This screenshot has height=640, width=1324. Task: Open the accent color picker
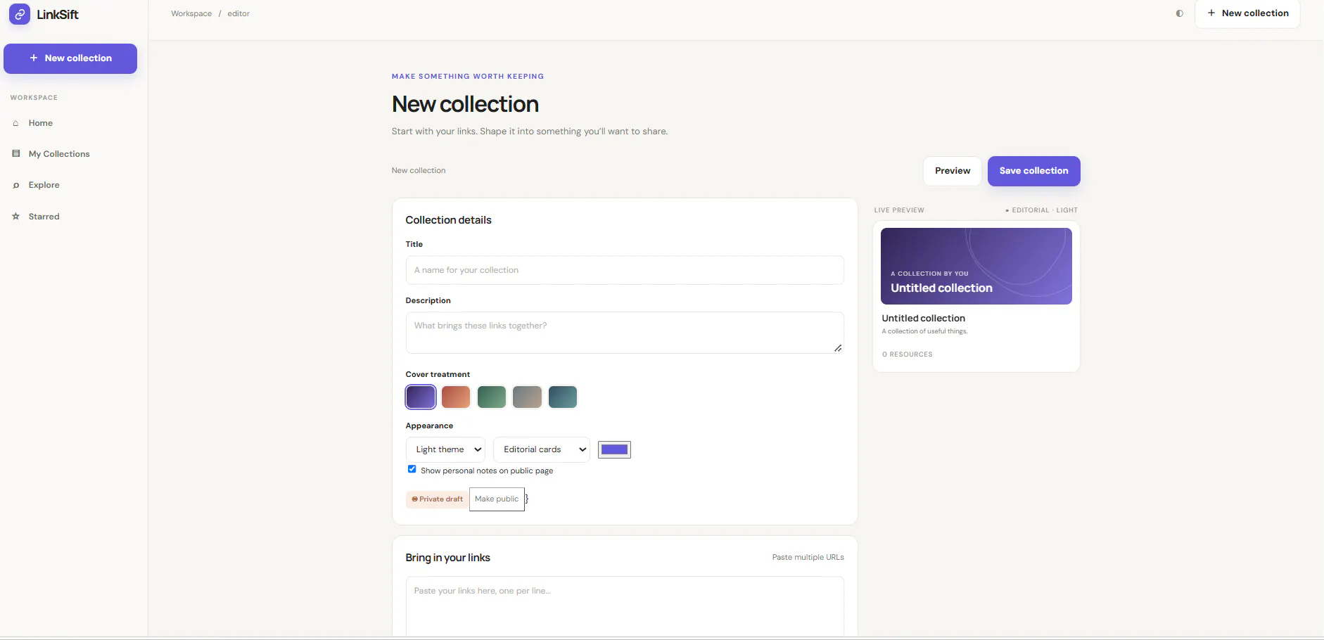614,449
